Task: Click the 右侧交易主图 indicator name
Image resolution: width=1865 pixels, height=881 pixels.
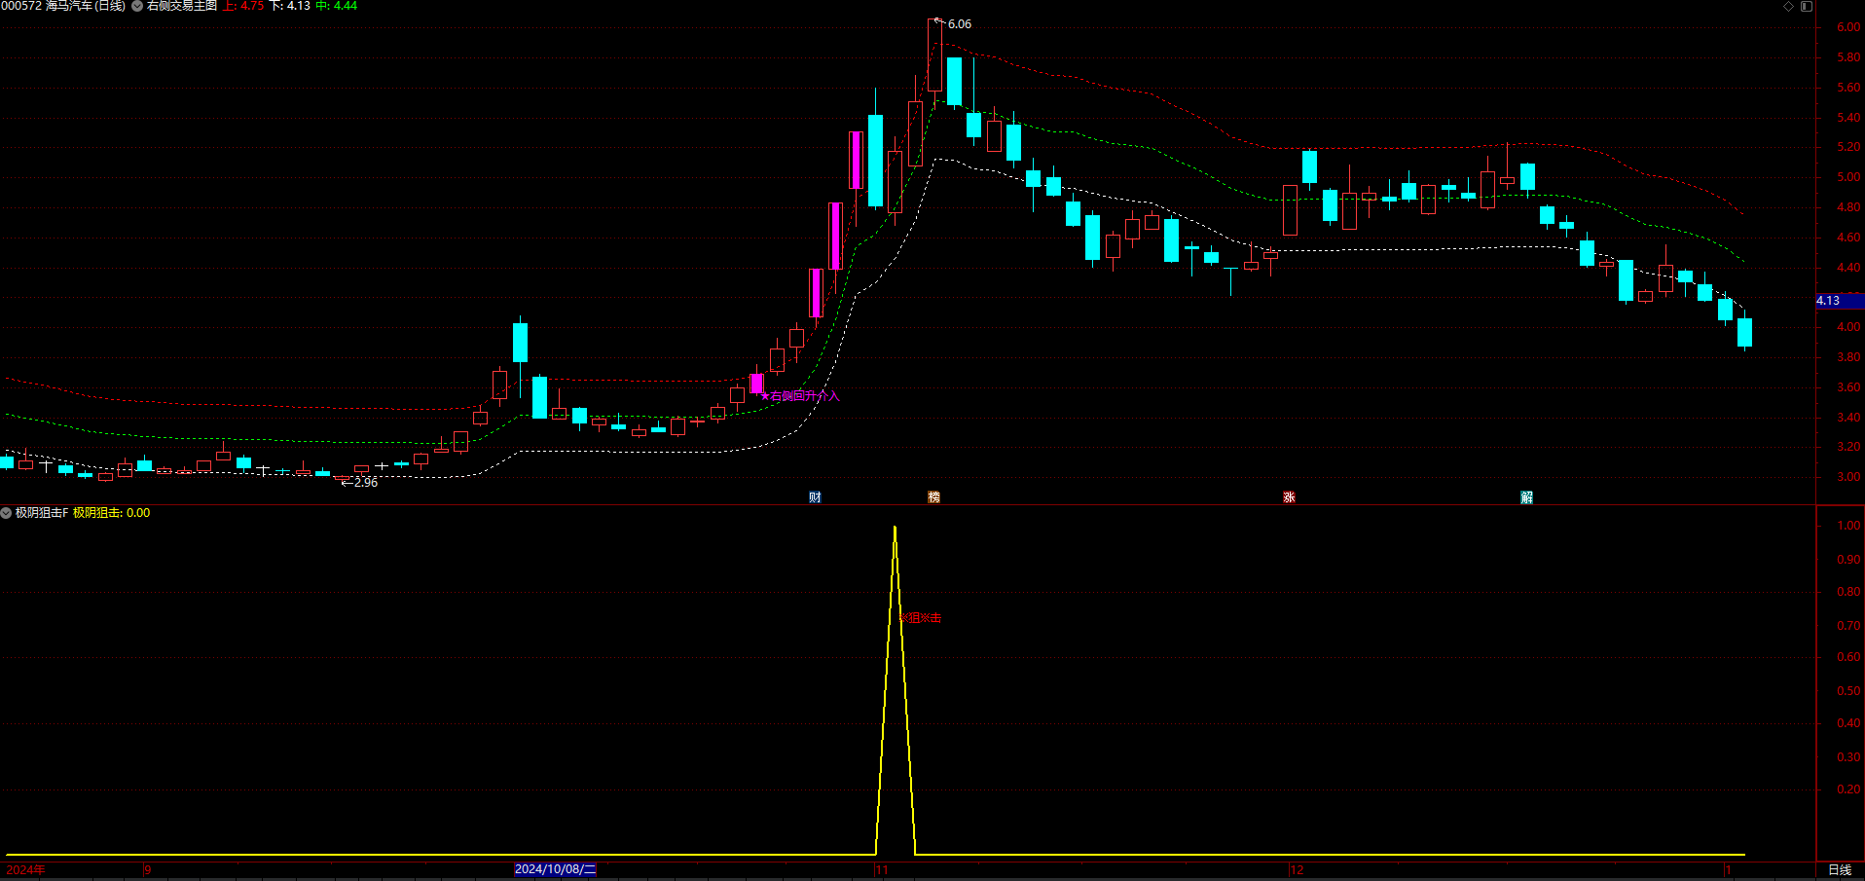Action: coord(182,6)
